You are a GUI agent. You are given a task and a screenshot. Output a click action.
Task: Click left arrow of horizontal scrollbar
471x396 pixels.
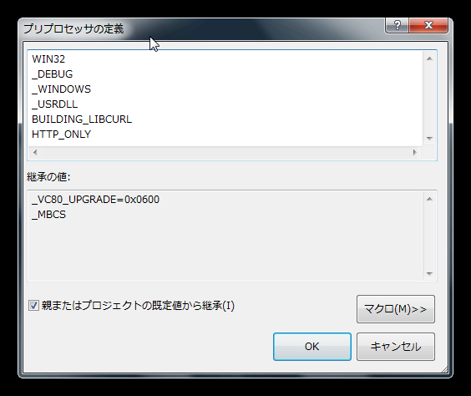pyautogui.click(x=35, y=152)
